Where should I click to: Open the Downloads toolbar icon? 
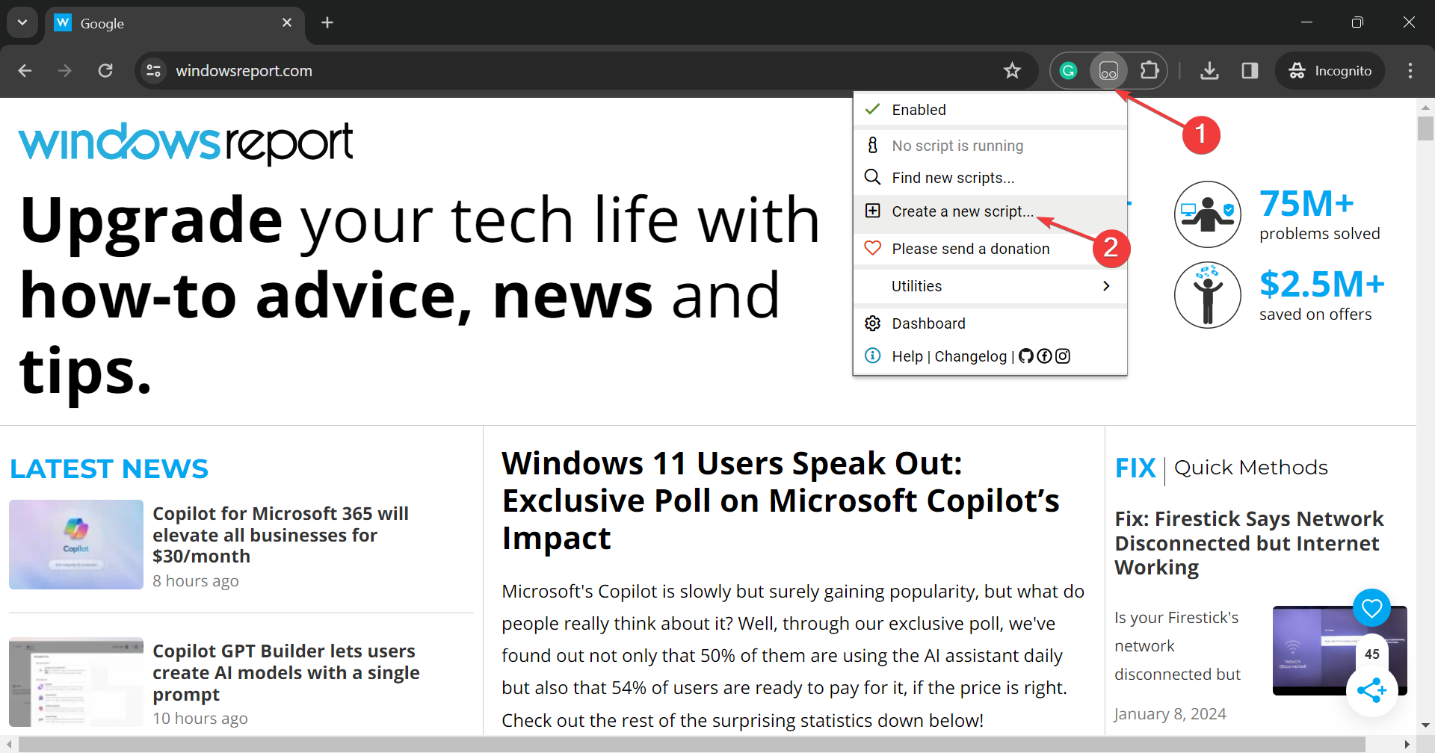tap(1209, 71)
